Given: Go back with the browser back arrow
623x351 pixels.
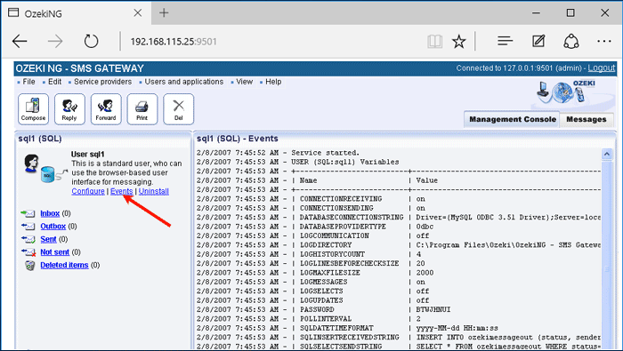Looking at the screenshot, I should (x=20, y=41).
